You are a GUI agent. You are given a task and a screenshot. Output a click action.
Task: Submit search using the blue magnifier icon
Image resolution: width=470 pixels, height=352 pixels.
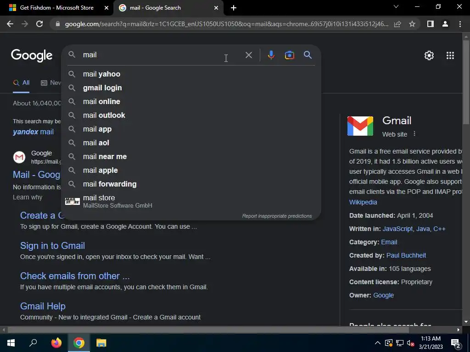[308, 55]
